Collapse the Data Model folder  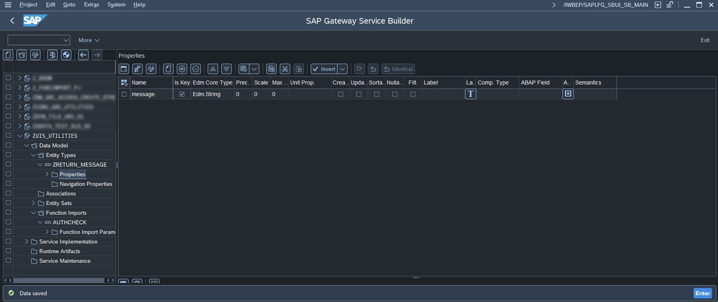(x=26, y=145)
